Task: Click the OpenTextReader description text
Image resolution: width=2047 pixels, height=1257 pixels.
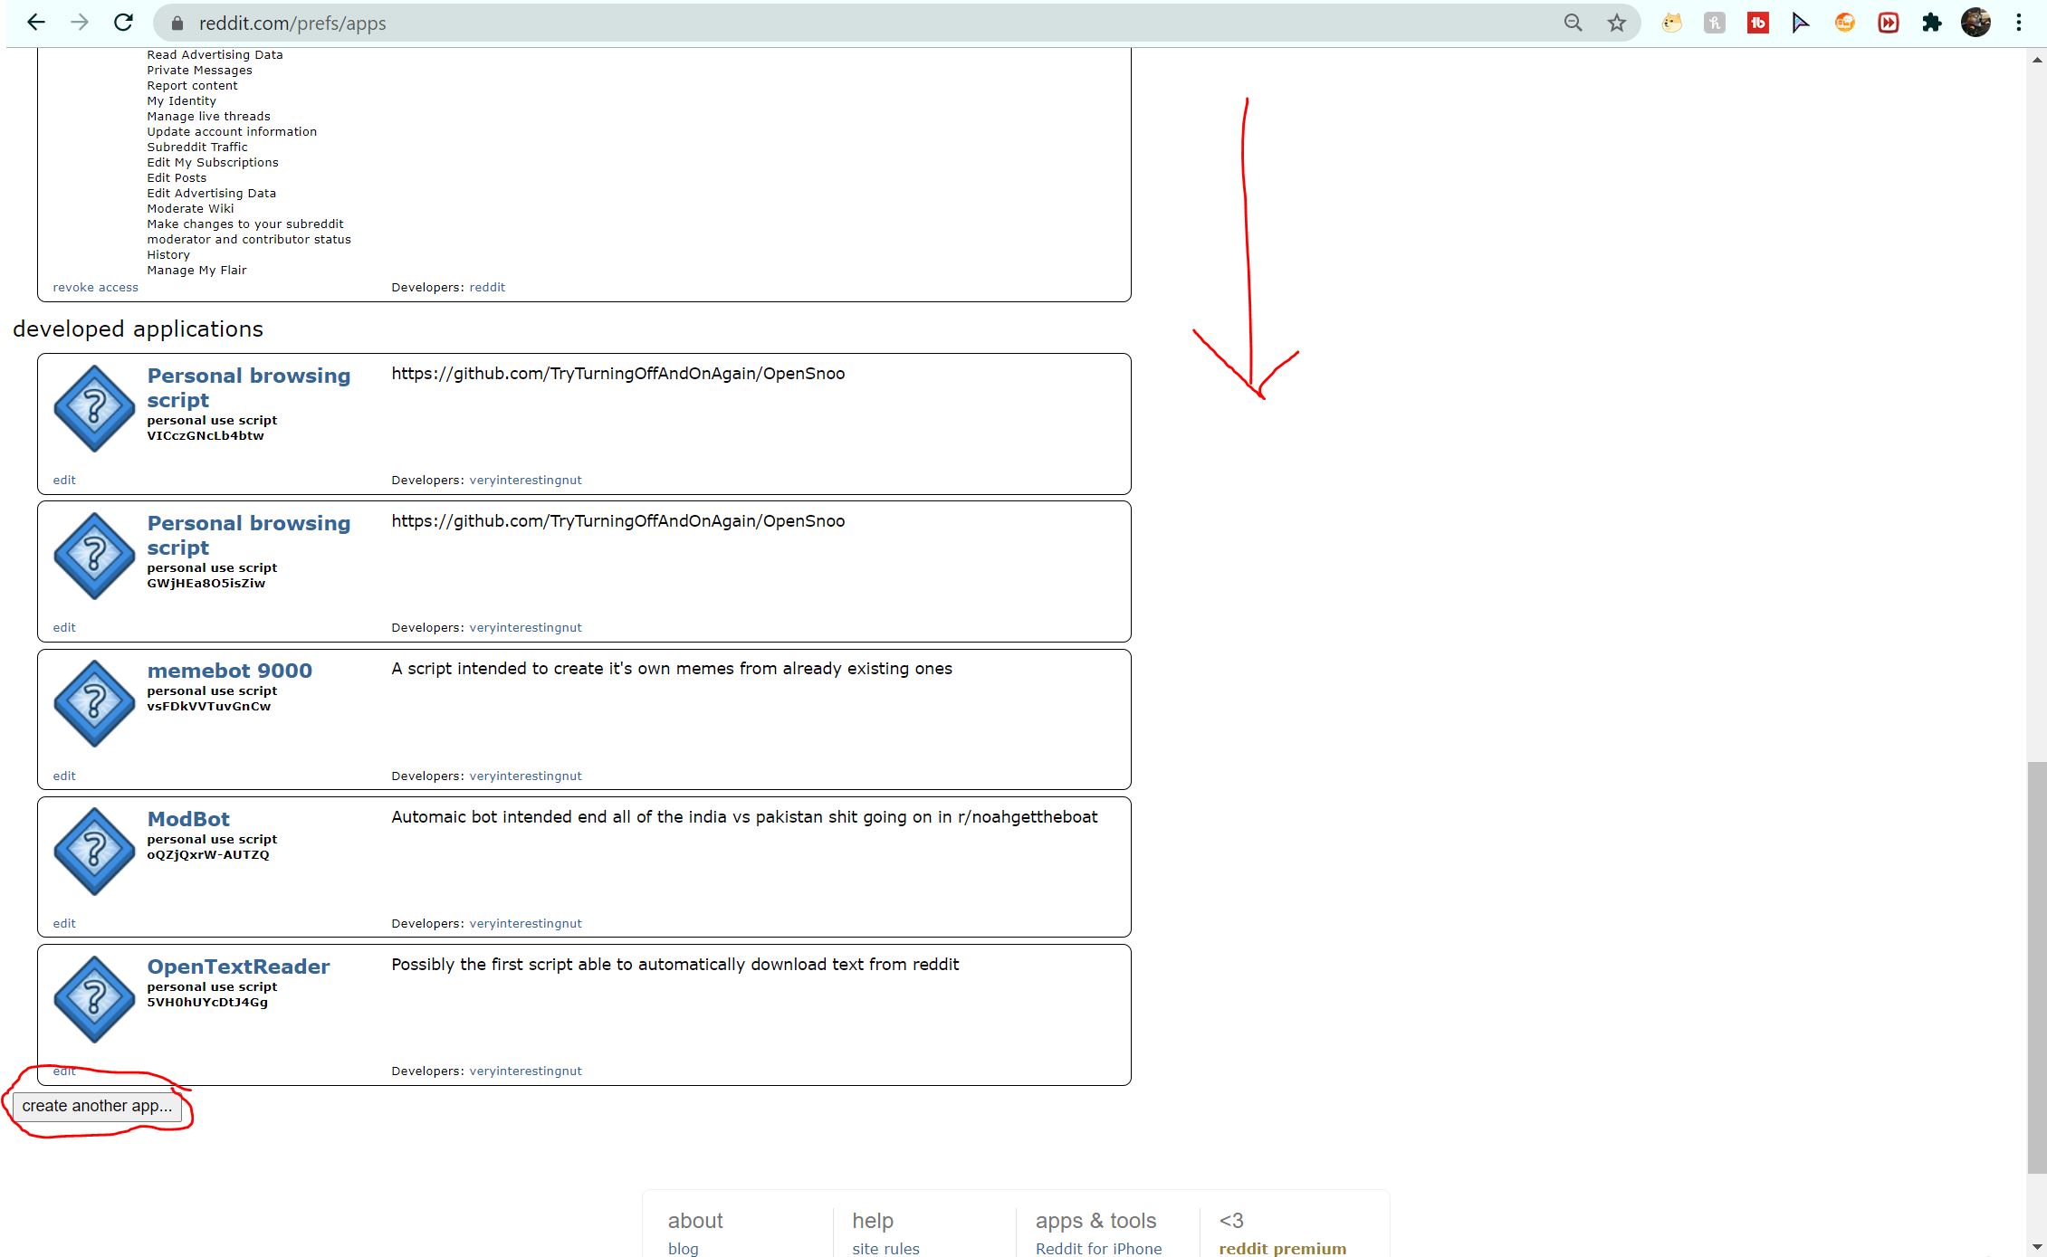Action: 675,965
